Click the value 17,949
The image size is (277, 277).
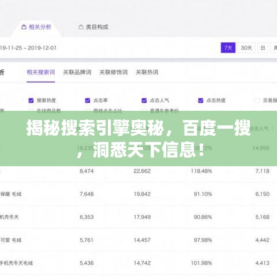click(142, 217)
